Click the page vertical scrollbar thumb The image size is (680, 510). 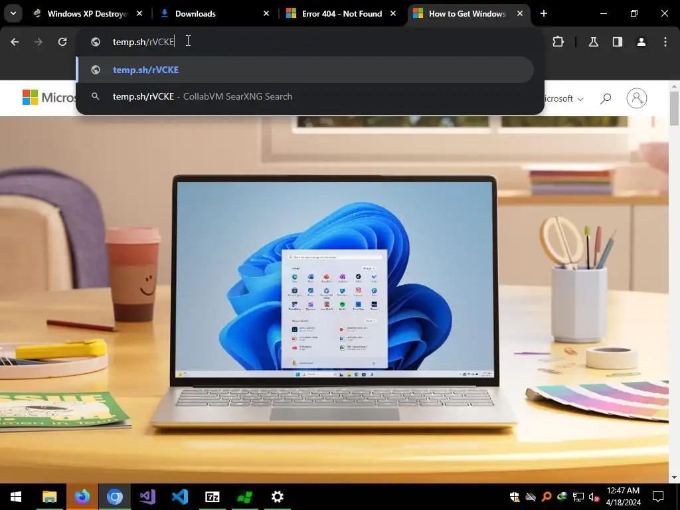pyautogui.click(x=675, y=108)
